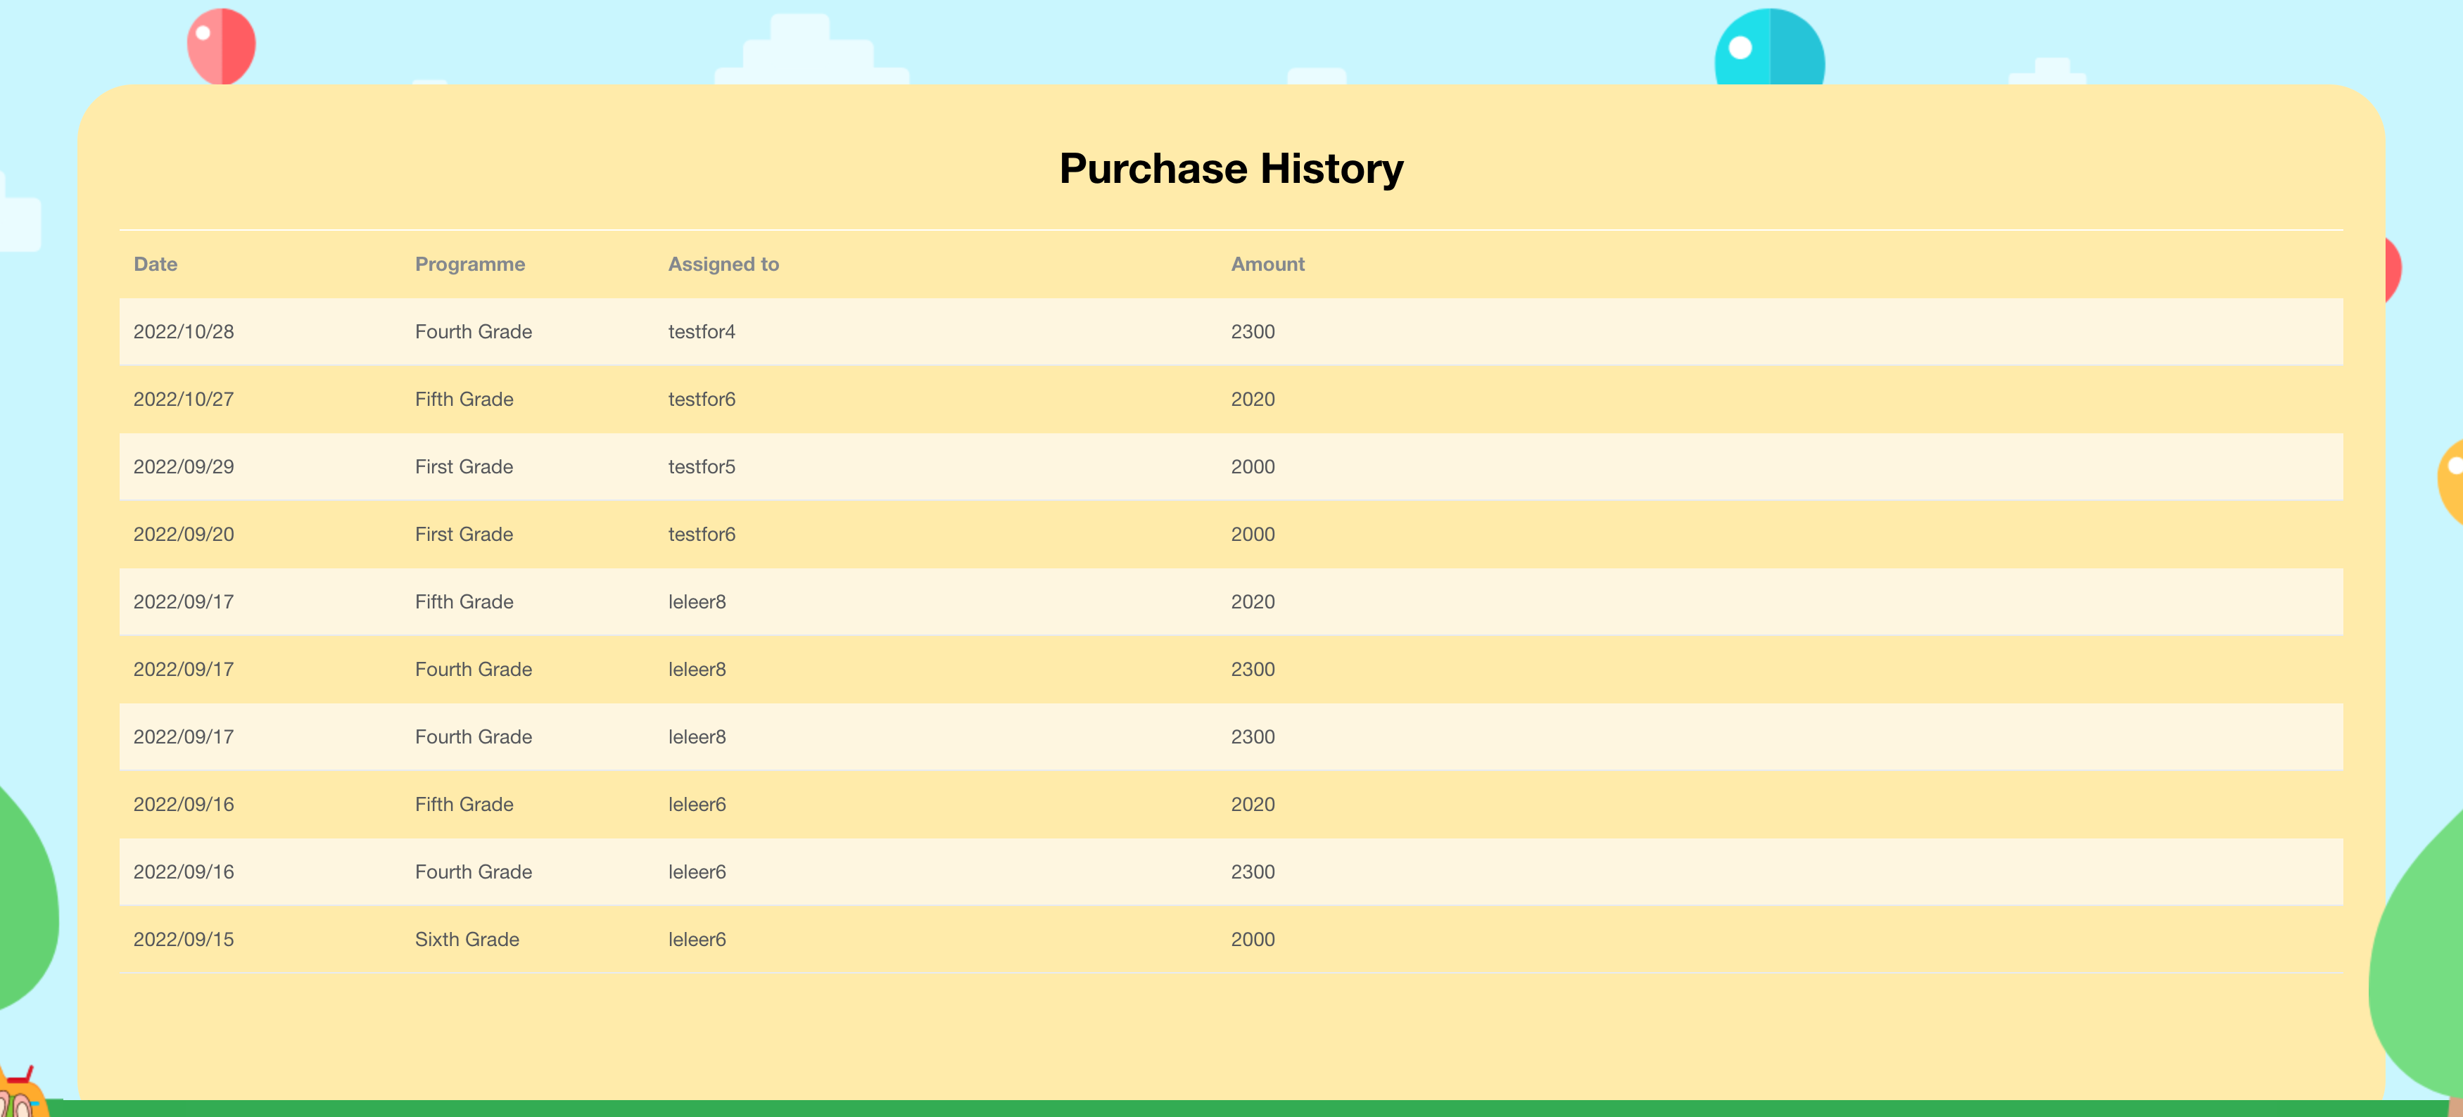2463x1117 pixels.
Task: Click amount 2020 in the 2022/09/16 row
Action: [x=1253, y=805]
